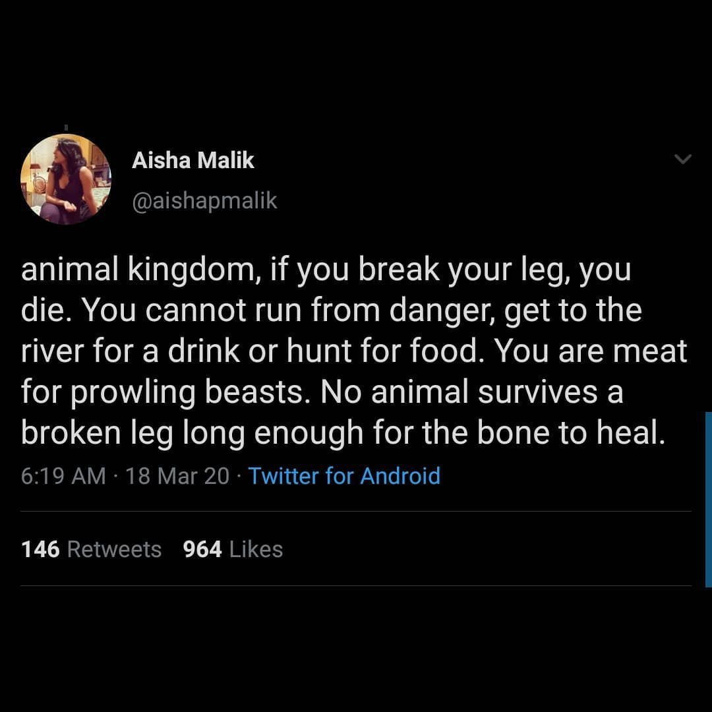Open the @aishapmalik handle link

204,200
